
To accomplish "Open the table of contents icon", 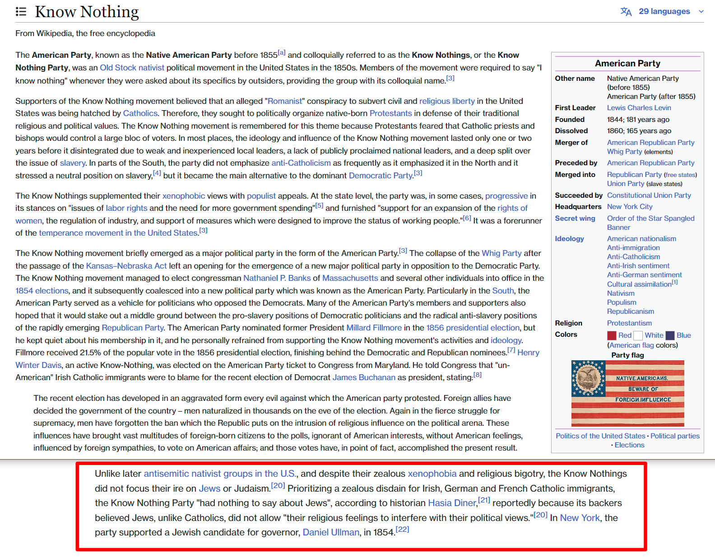I will click(21, 12).
